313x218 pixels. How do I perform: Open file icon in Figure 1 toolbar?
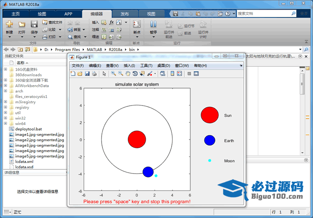[80, 74]
